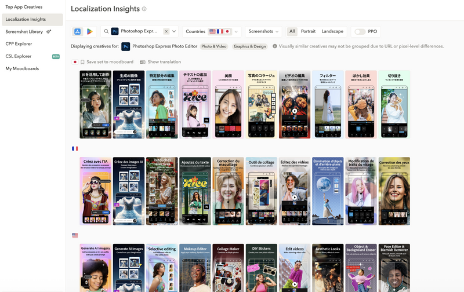Enable the PPO toggle switch
The image size is (464, 292).
point(360,32)
